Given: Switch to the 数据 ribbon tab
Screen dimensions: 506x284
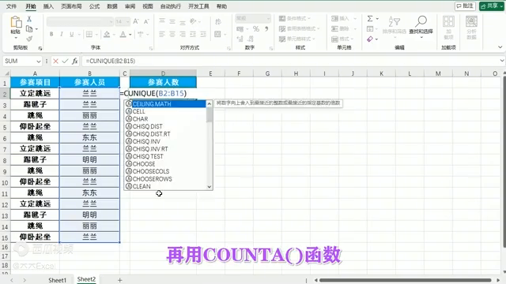Looking at the screenshot, I should click(112, 6).
